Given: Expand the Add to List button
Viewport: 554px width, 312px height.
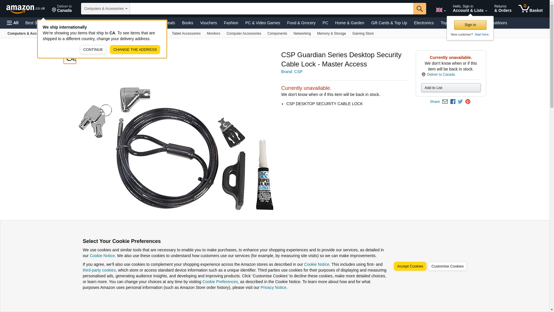Looking at the screenshot, I should (x=451, y=88).
